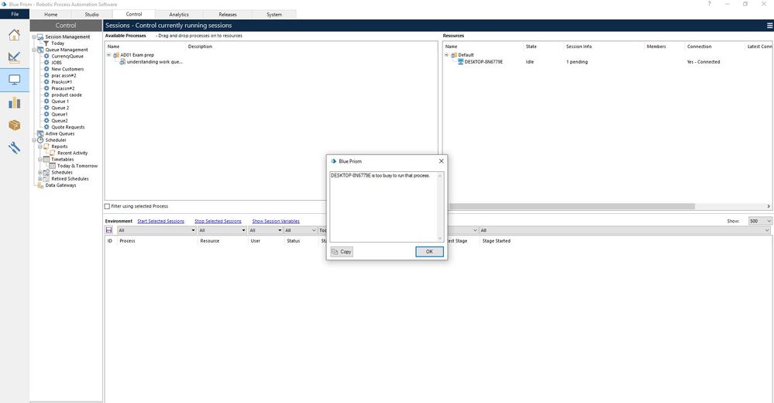774x403 pixels.
Task: Click the Start Selected Sessions link
Action: pyautogui.click(x=160, y=221)
